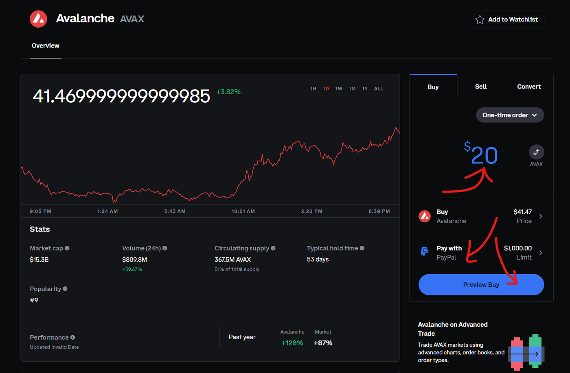Click the Past year performance label
Image resolution: width=570 pixels, height=373 pixels.
point(242,337)
